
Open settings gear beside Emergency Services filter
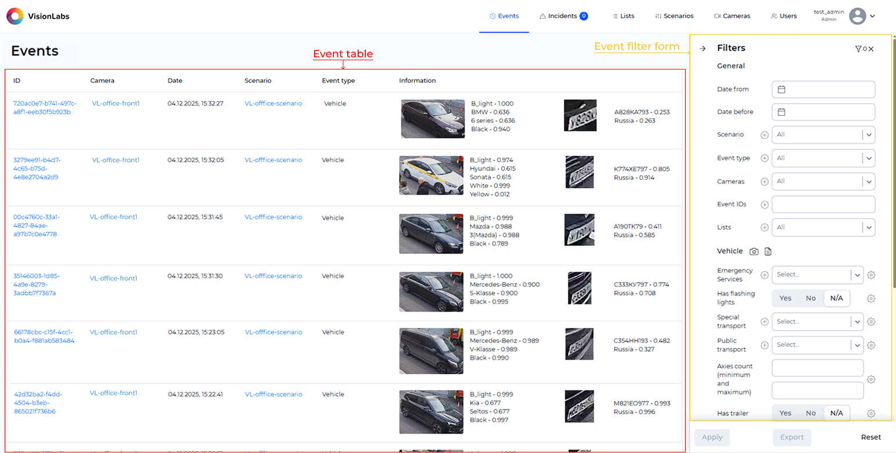872,275
